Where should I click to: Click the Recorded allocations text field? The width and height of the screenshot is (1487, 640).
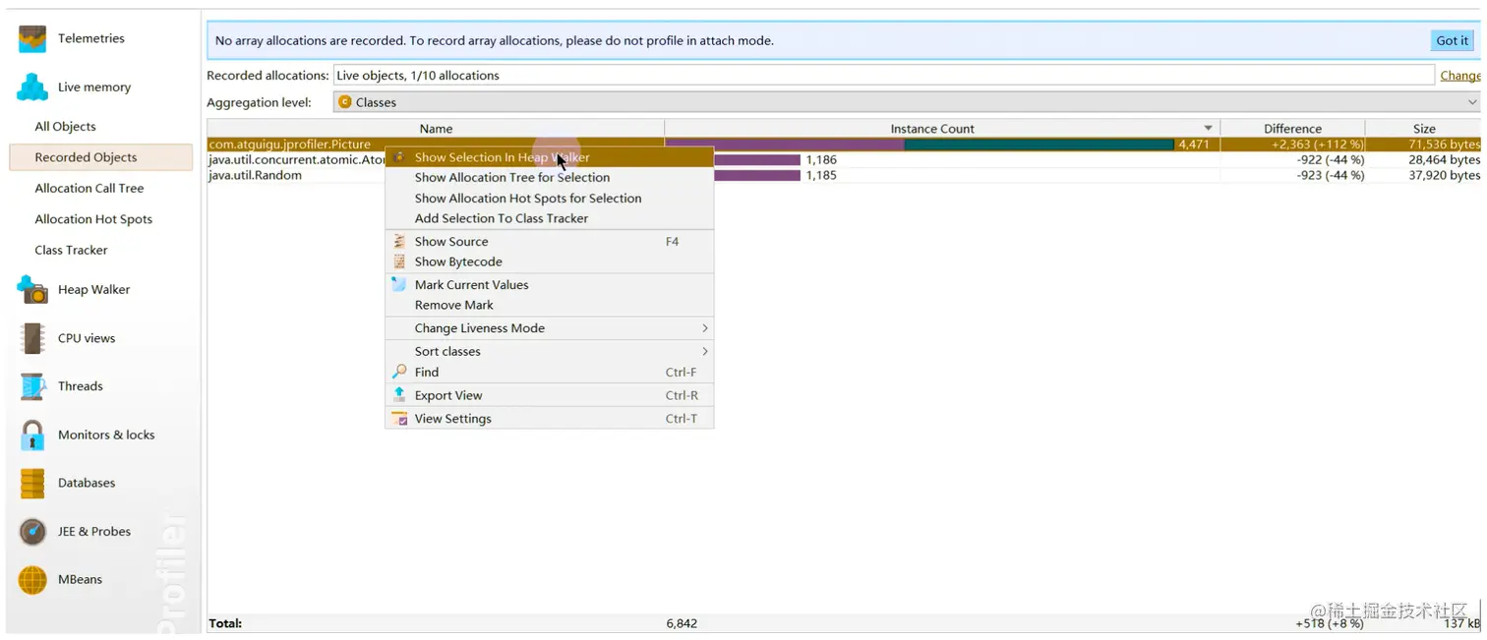[x=883, y=76]
